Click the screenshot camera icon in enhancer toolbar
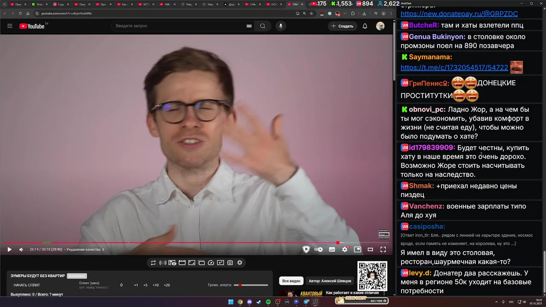Viewport: 546px width, 307px height. (230, 263)
